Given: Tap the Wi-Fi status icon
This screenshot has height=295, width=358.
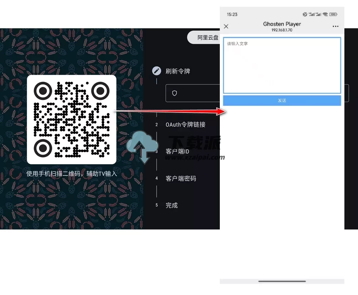Looking at the screenshot, I should coord(325,14).
